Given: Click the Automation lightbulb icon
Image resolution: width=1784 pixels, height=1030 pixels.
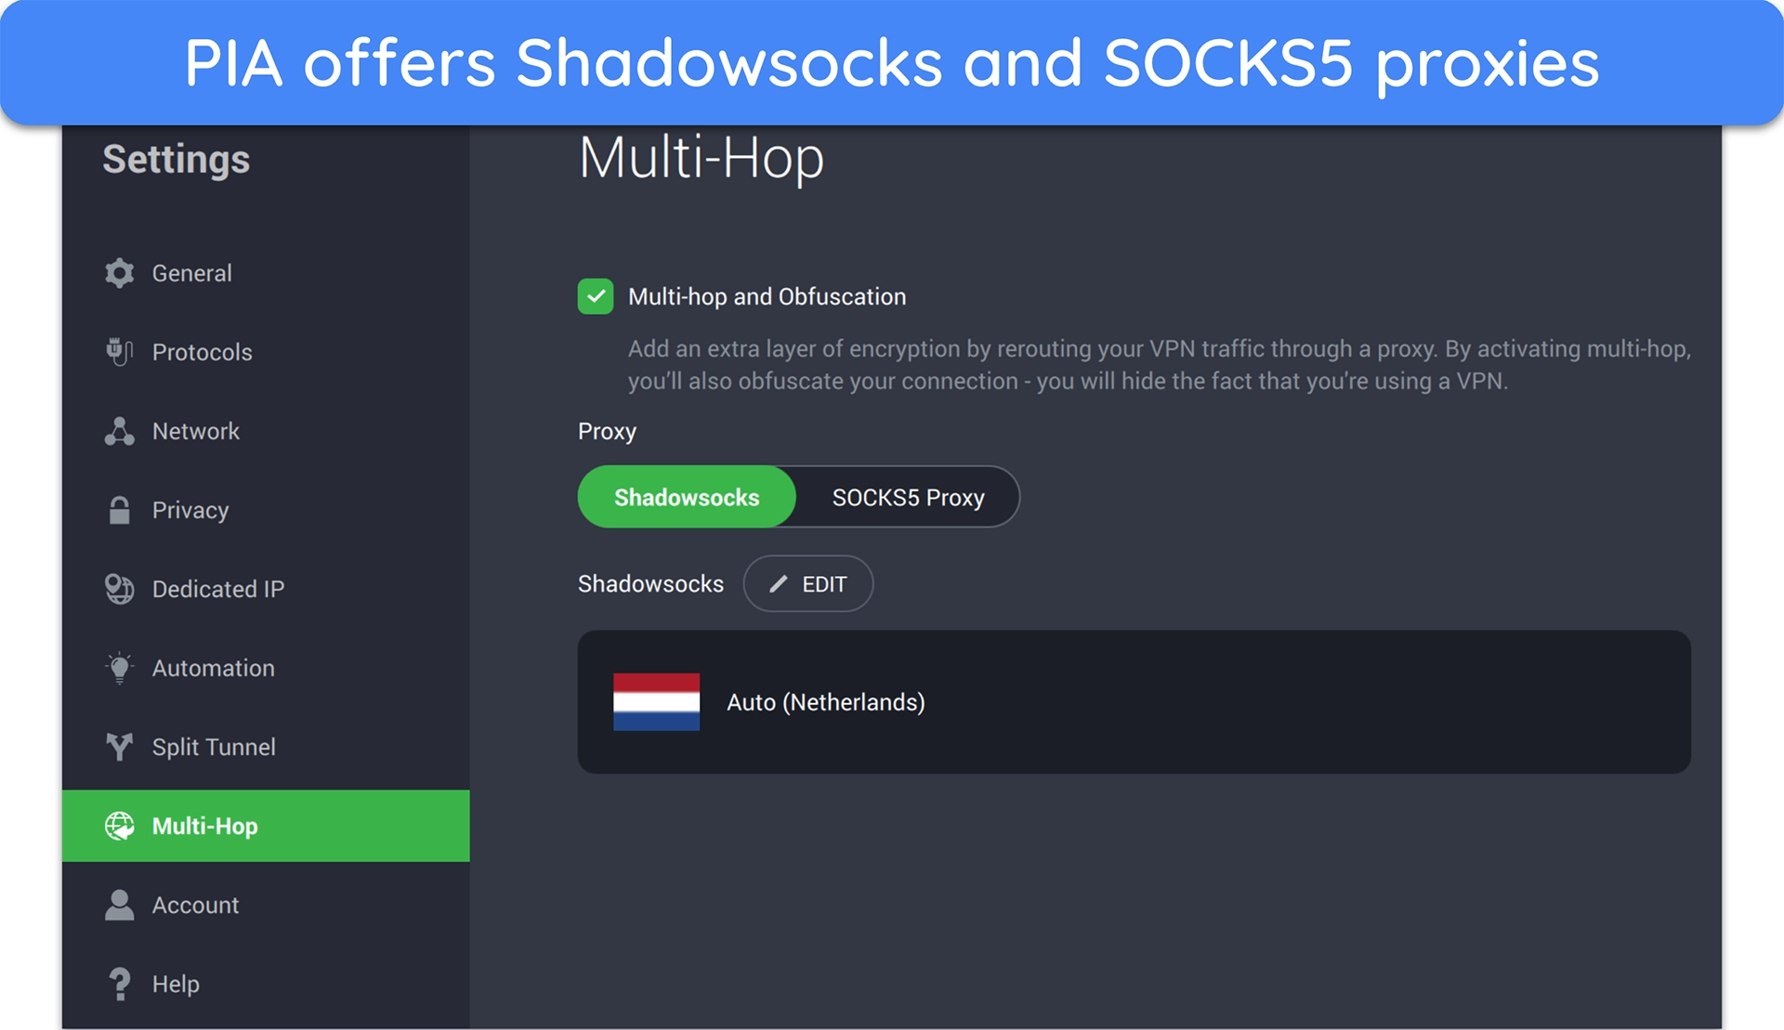Looking at the screenshot, I should 120,667.
